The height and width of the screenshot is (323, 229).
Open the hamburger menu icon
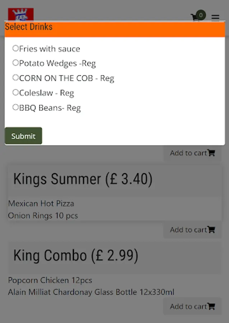pos(215,17)
